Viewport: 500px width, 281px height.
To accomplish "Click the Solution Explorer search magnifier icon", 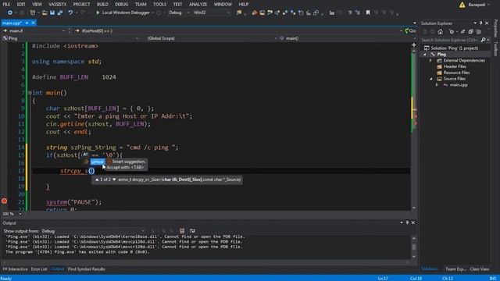I will [x=483, y=40].
